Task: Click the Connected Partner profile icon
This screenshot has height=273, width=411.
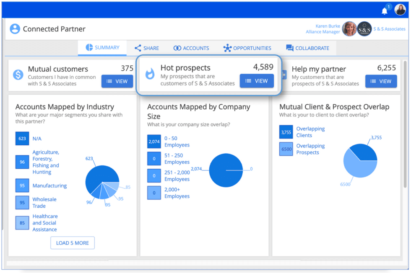Action: [x=15, y=29]
